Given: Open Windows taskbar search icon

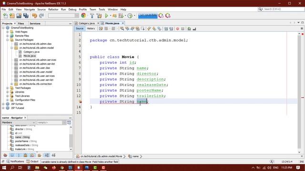Looking at the screenshot, I should 12,168.
